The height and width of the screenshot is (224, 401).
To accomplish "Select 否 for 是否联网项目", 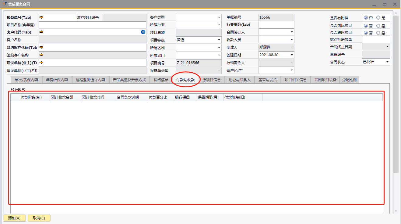I will (x=366, y=33).
